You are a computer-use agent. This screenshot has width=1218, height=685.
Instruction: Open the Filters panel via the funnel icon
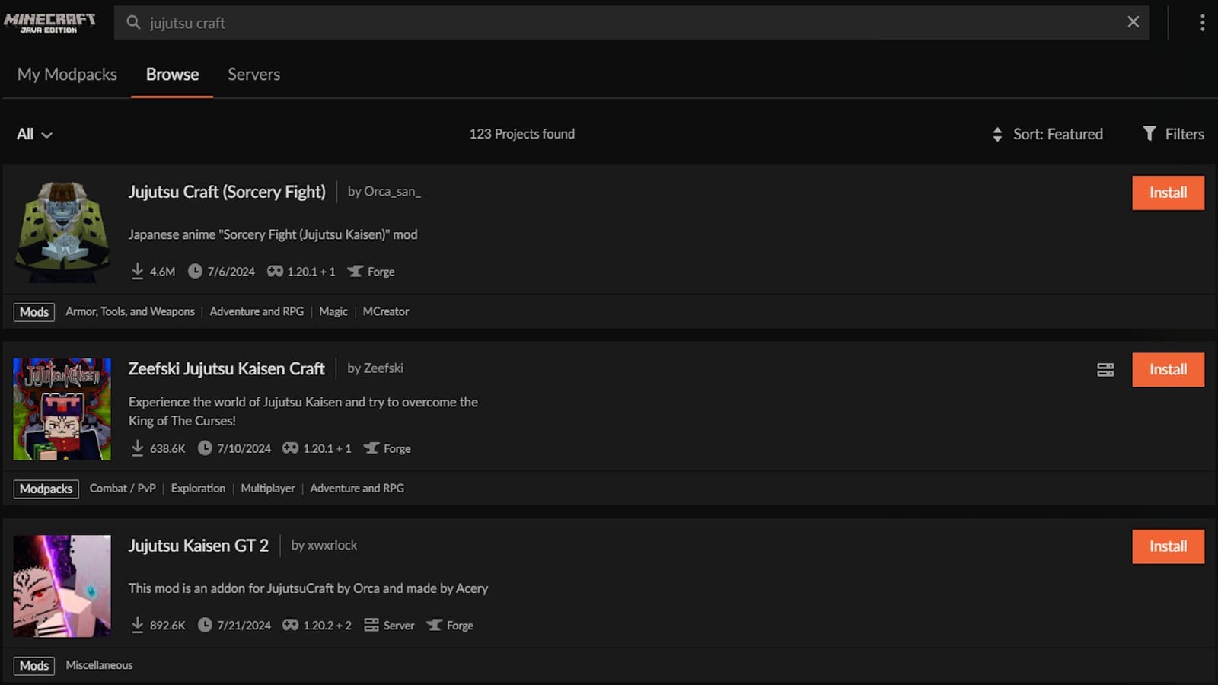(x=1149, y=134)
